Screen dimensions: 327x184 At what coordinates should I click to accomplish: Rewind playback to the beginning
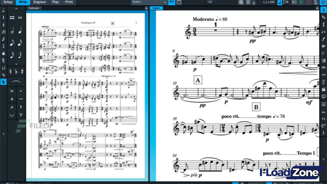pyautogui.click(x=295, y=3)
